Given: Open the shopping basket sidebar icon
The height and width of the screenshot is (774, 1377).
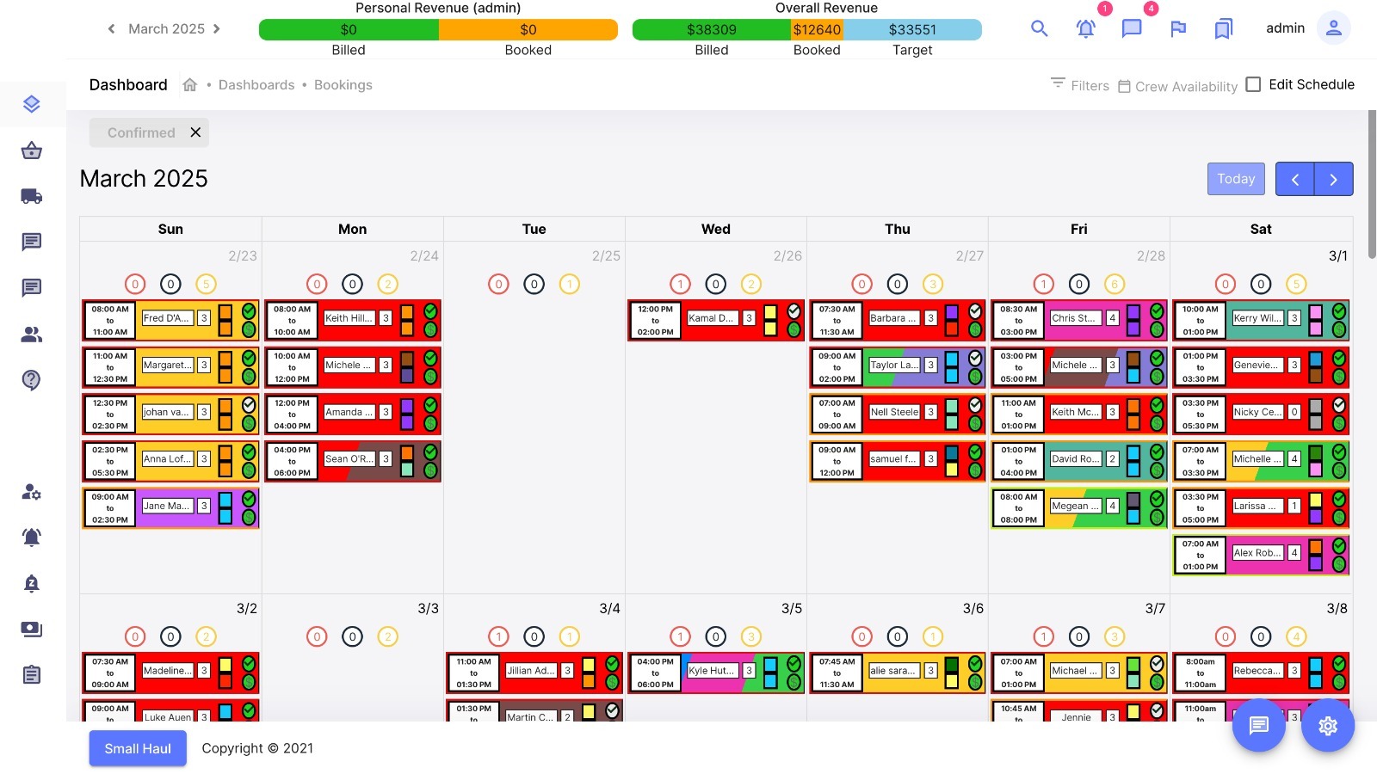Looking at the screenshot, I should tap(32, 150).
